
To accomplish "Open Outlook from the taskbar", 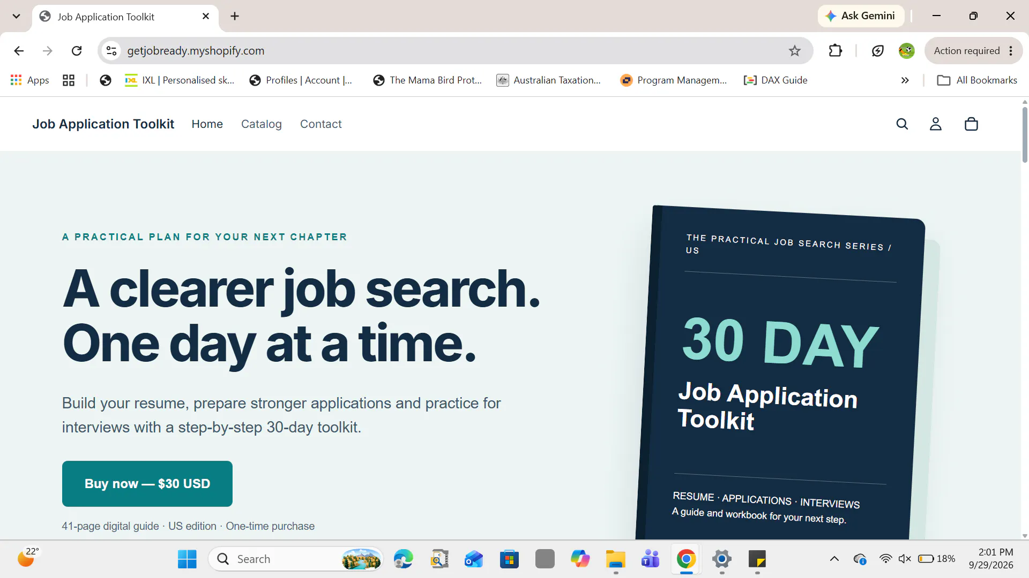I will coord(474,559).
